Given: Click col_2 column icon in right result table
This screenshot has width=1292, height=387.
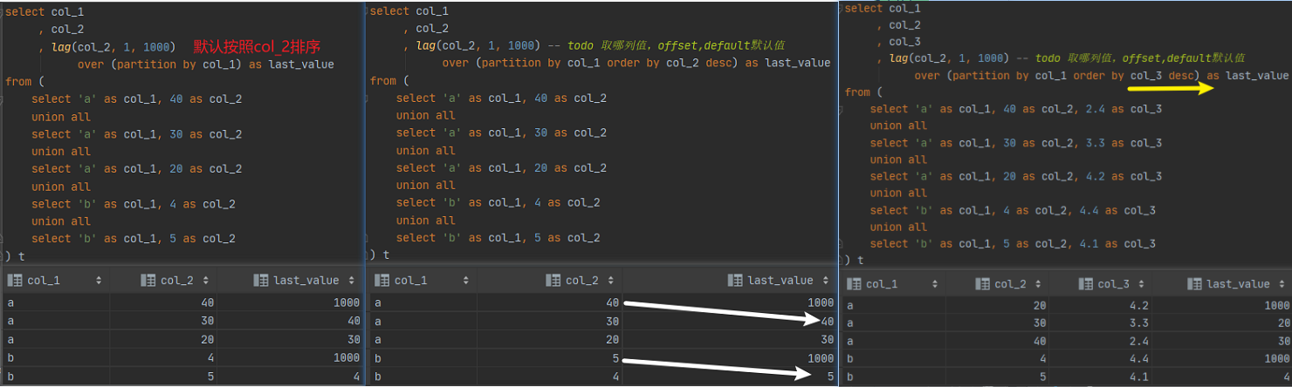Looking at the screenshot, I should click(x=982, y=284).
